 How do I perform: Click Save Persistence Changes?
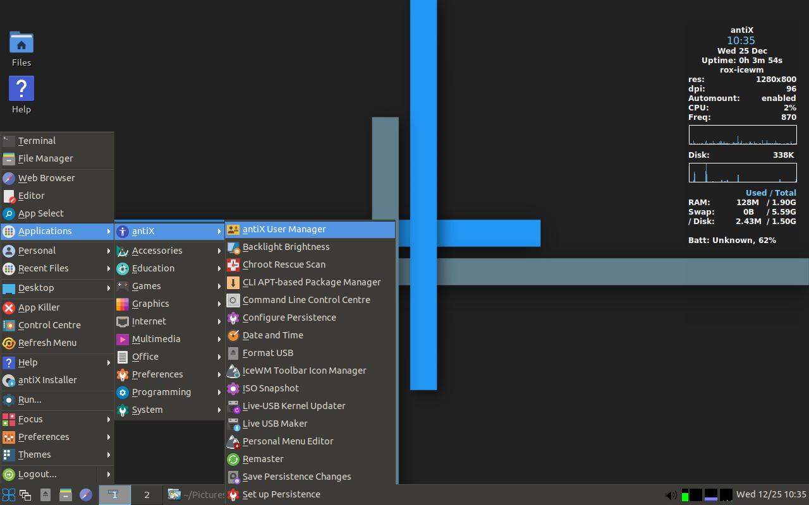310,477
